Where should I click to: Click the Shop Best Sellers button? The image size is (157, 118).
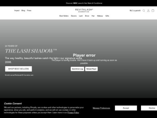18,69
